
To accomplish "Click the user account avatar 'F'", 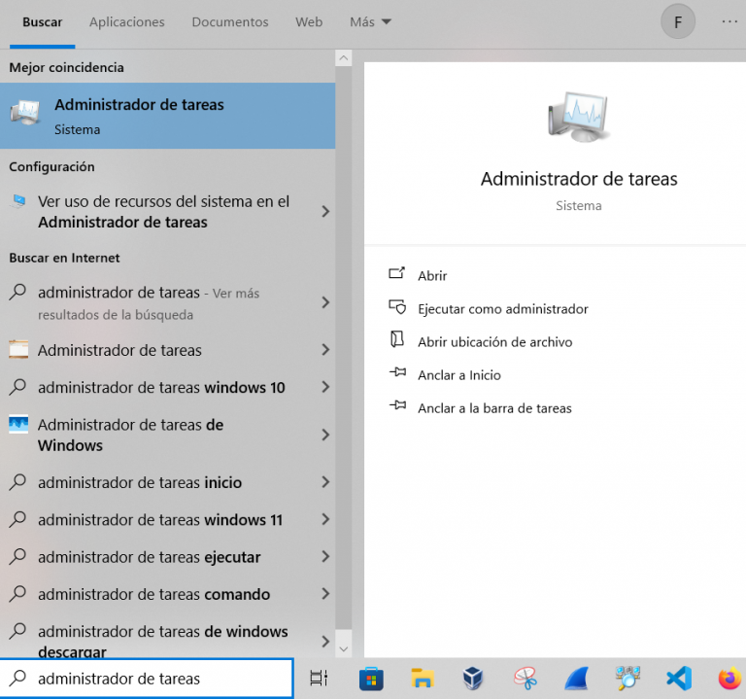I will pyautogui.click(x=677, y=21).
